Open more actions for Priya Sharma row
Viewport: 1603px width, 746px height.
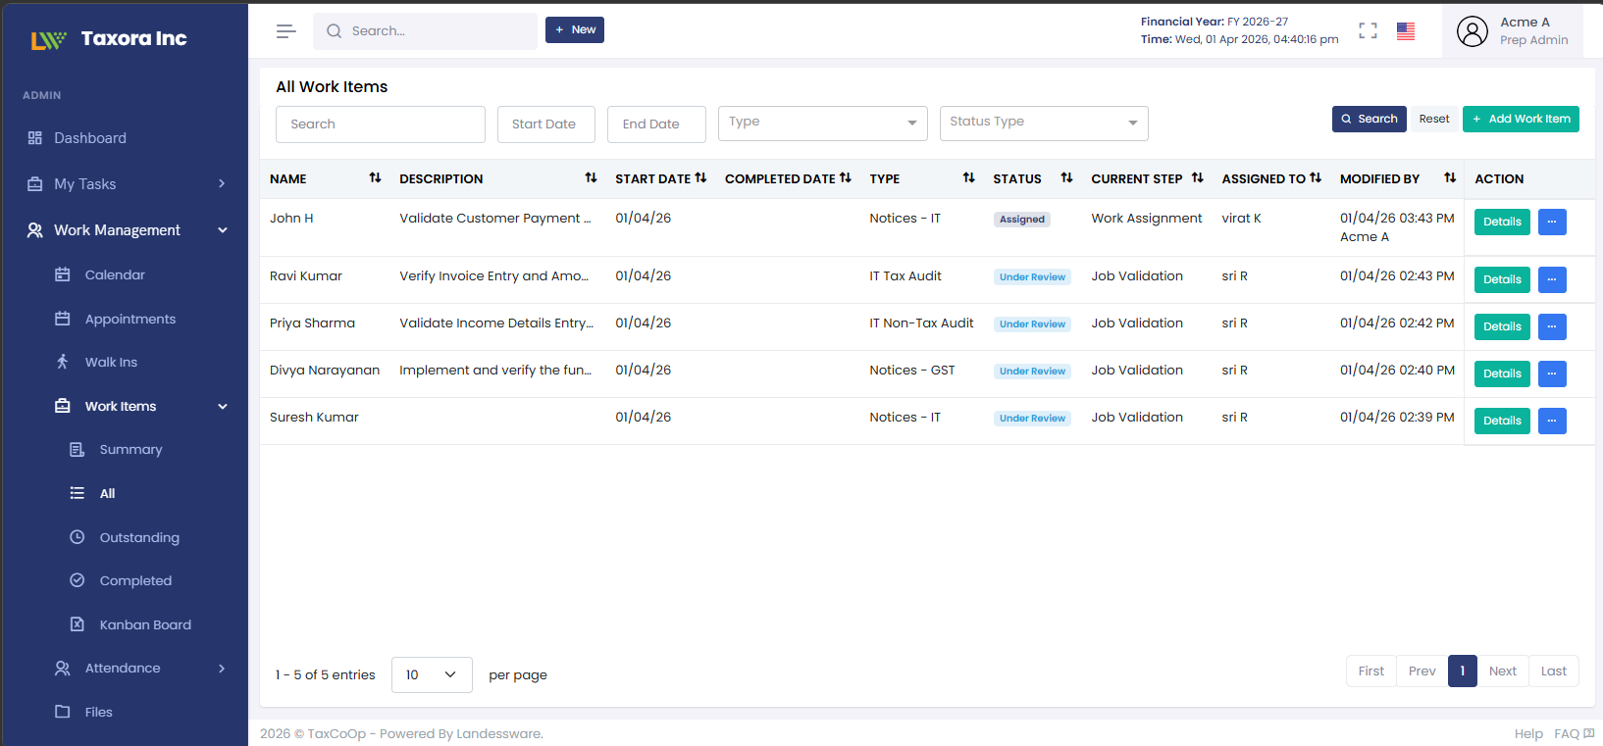coord(1552,326)
